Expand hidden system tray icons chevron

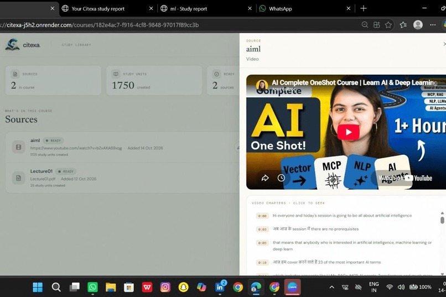pyautogui.click(x=331, y=287)
